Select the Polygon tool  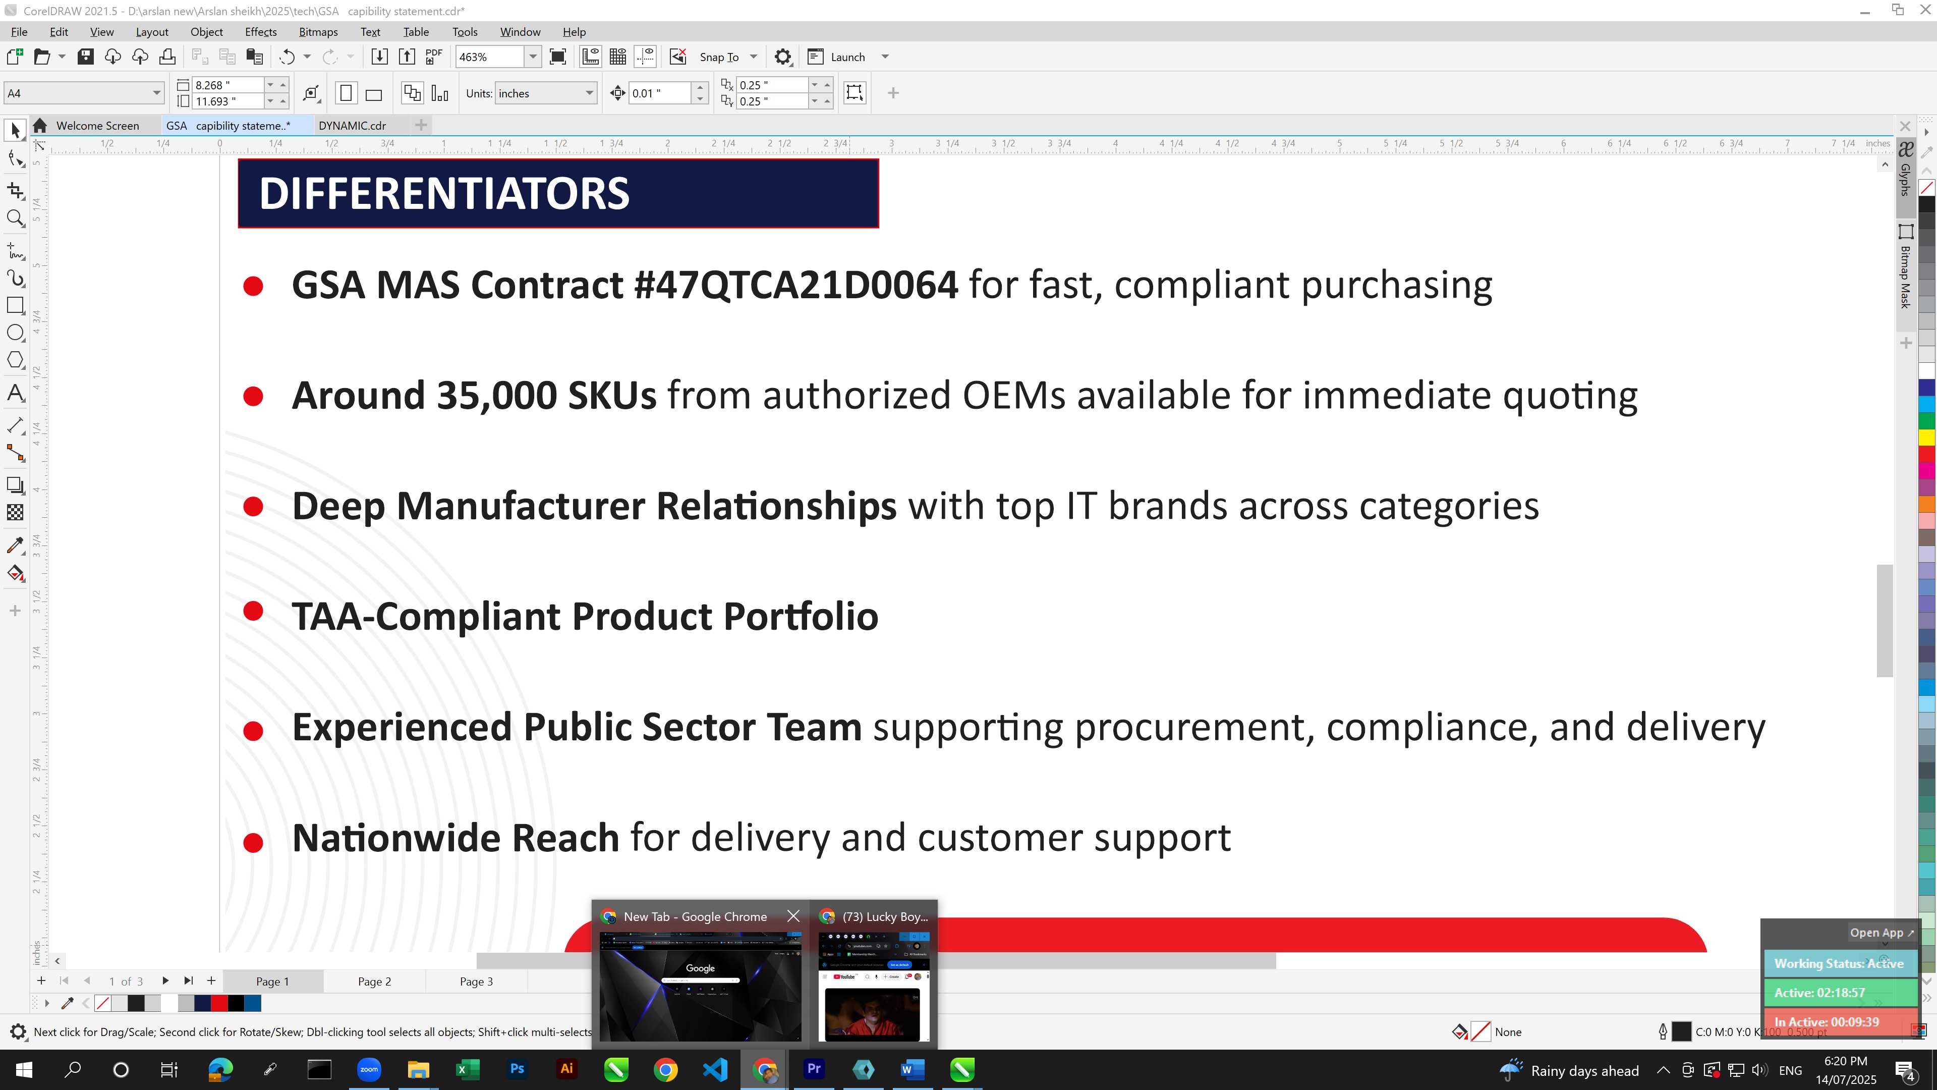click(15, 360)
